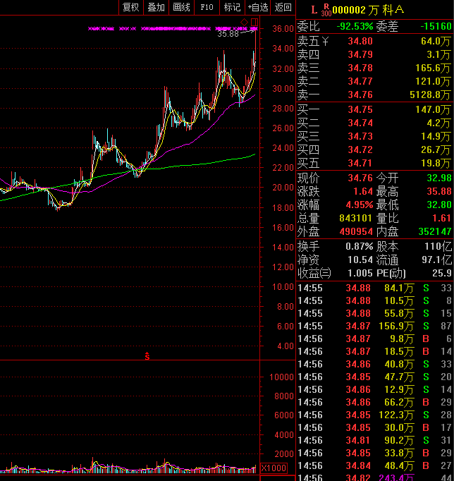Image resolution: width=454 pixels, height=481 pixels.
Task: Click the X1000 volume scale box
Action: point(274,468)
